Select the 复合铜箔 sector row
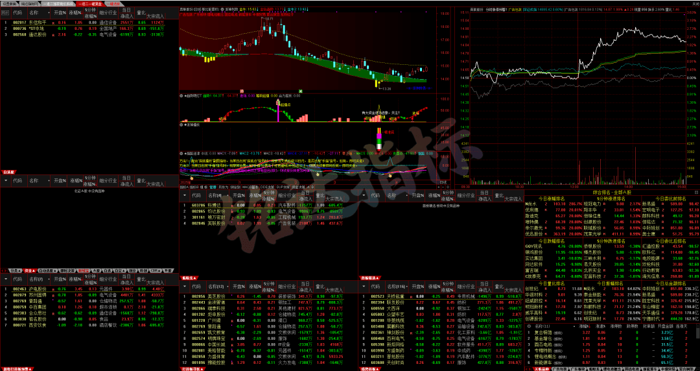The width and height of the screenshot is (700, 371). coord(612,333)
